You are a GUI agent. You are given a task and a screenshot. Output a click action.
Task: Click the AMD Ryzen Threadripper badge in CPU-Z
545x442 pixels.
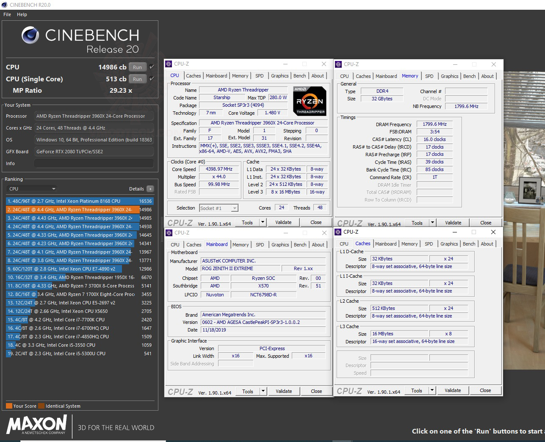[309, 101]
